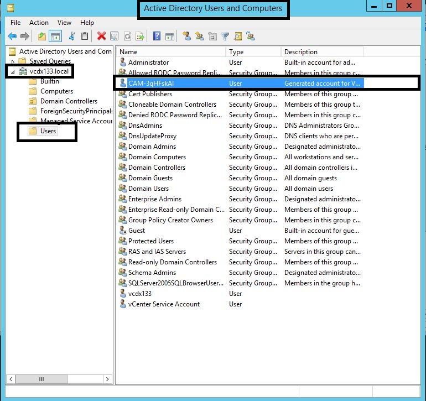Click the Filter funnel toolbar icon

click(225, 37)
